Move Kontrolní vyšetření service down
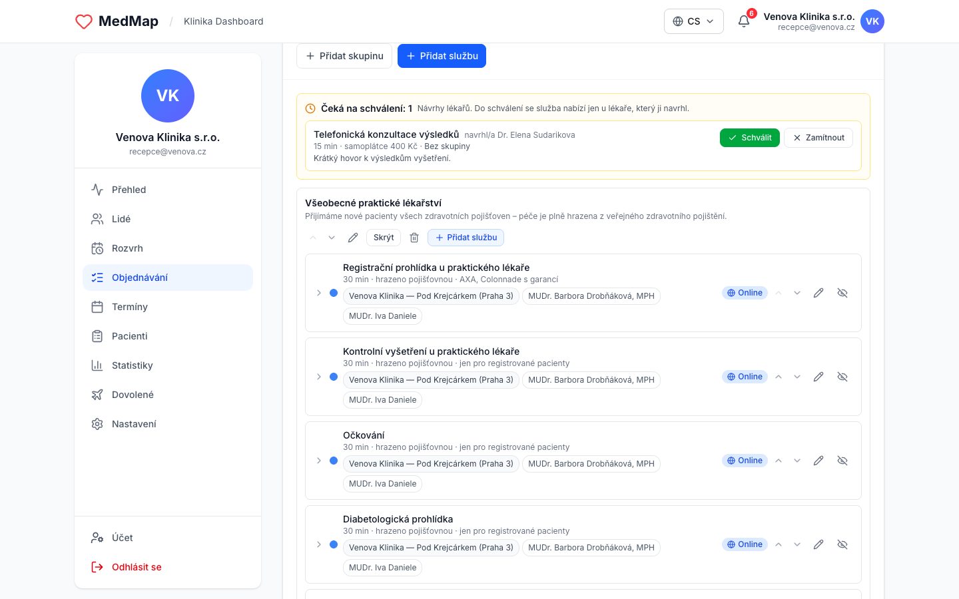Viewport: 959px width, 599px height. (x=797, y=377)
